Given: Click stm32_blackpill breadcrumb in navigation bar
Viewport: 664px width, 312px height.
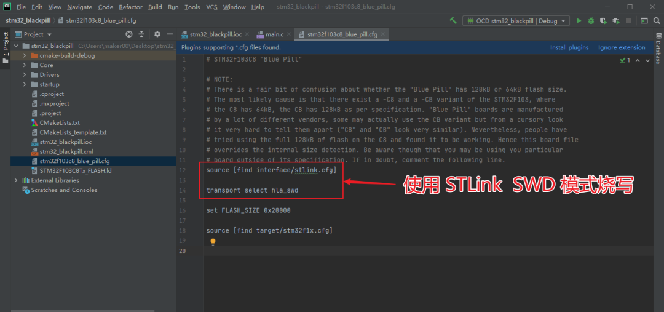Looking at the screenshot, I should 27,20.
